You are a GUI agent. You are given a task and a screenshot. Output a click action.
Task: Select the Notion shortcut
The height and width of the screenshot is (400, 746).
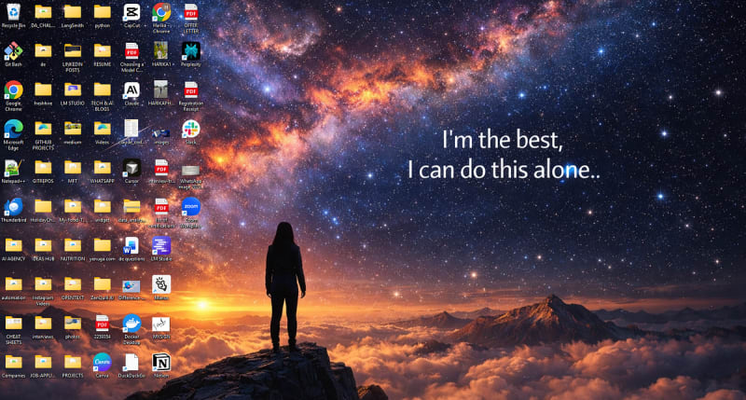click(161, 362)
